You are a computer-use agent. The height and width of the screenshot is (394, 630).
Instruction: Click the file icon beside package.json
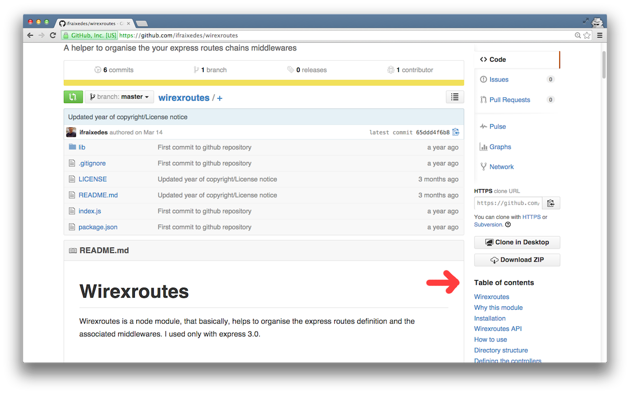tap(72, 227)
